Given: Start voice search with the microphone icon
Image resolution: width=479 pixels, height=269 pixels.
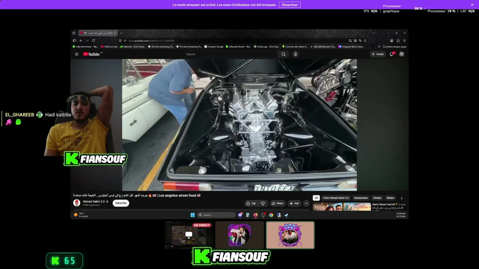Looking at the screenshot, I should tap(295, 54).
